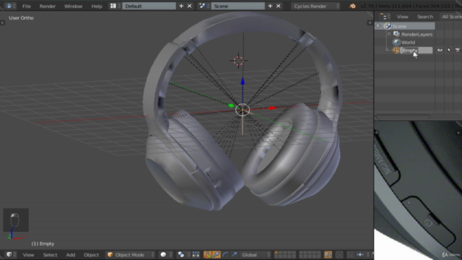The width and height of the screenshot is (462, 260).
Task: Delete the Default screen layout
Action: (189, 6)
